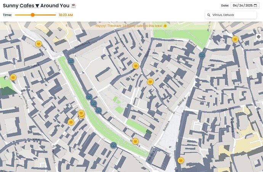Image resolution: width=263 pixels, height=172 pixels.
Task: Open the Cafes dropdown in the title
Action: click(29, 6)
